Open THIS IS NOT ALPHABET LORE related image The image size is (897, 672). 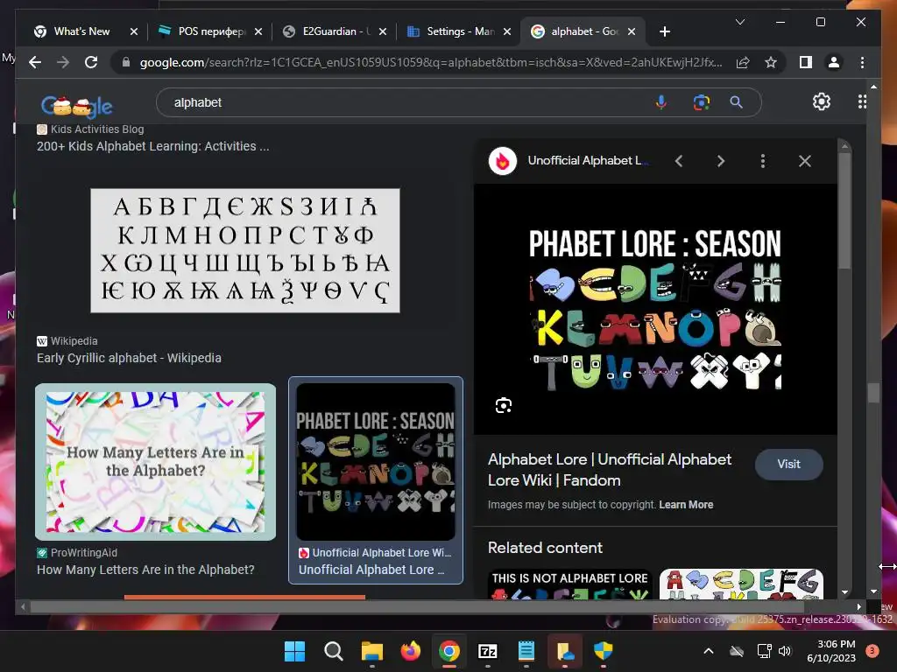tap(569, 584)
